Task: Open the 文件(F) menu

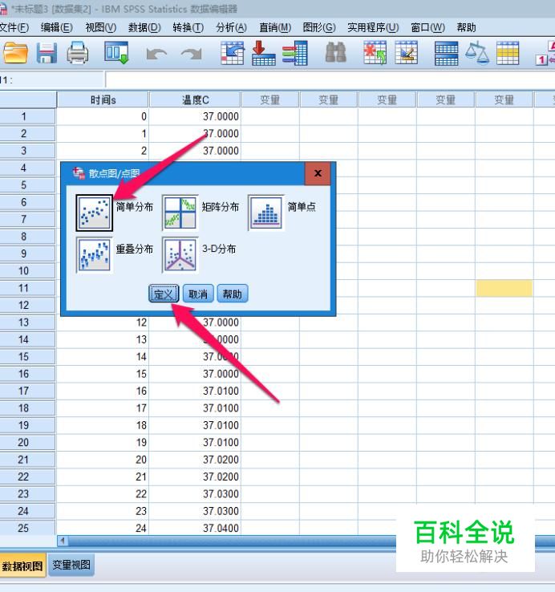Action: click(14, 27)
